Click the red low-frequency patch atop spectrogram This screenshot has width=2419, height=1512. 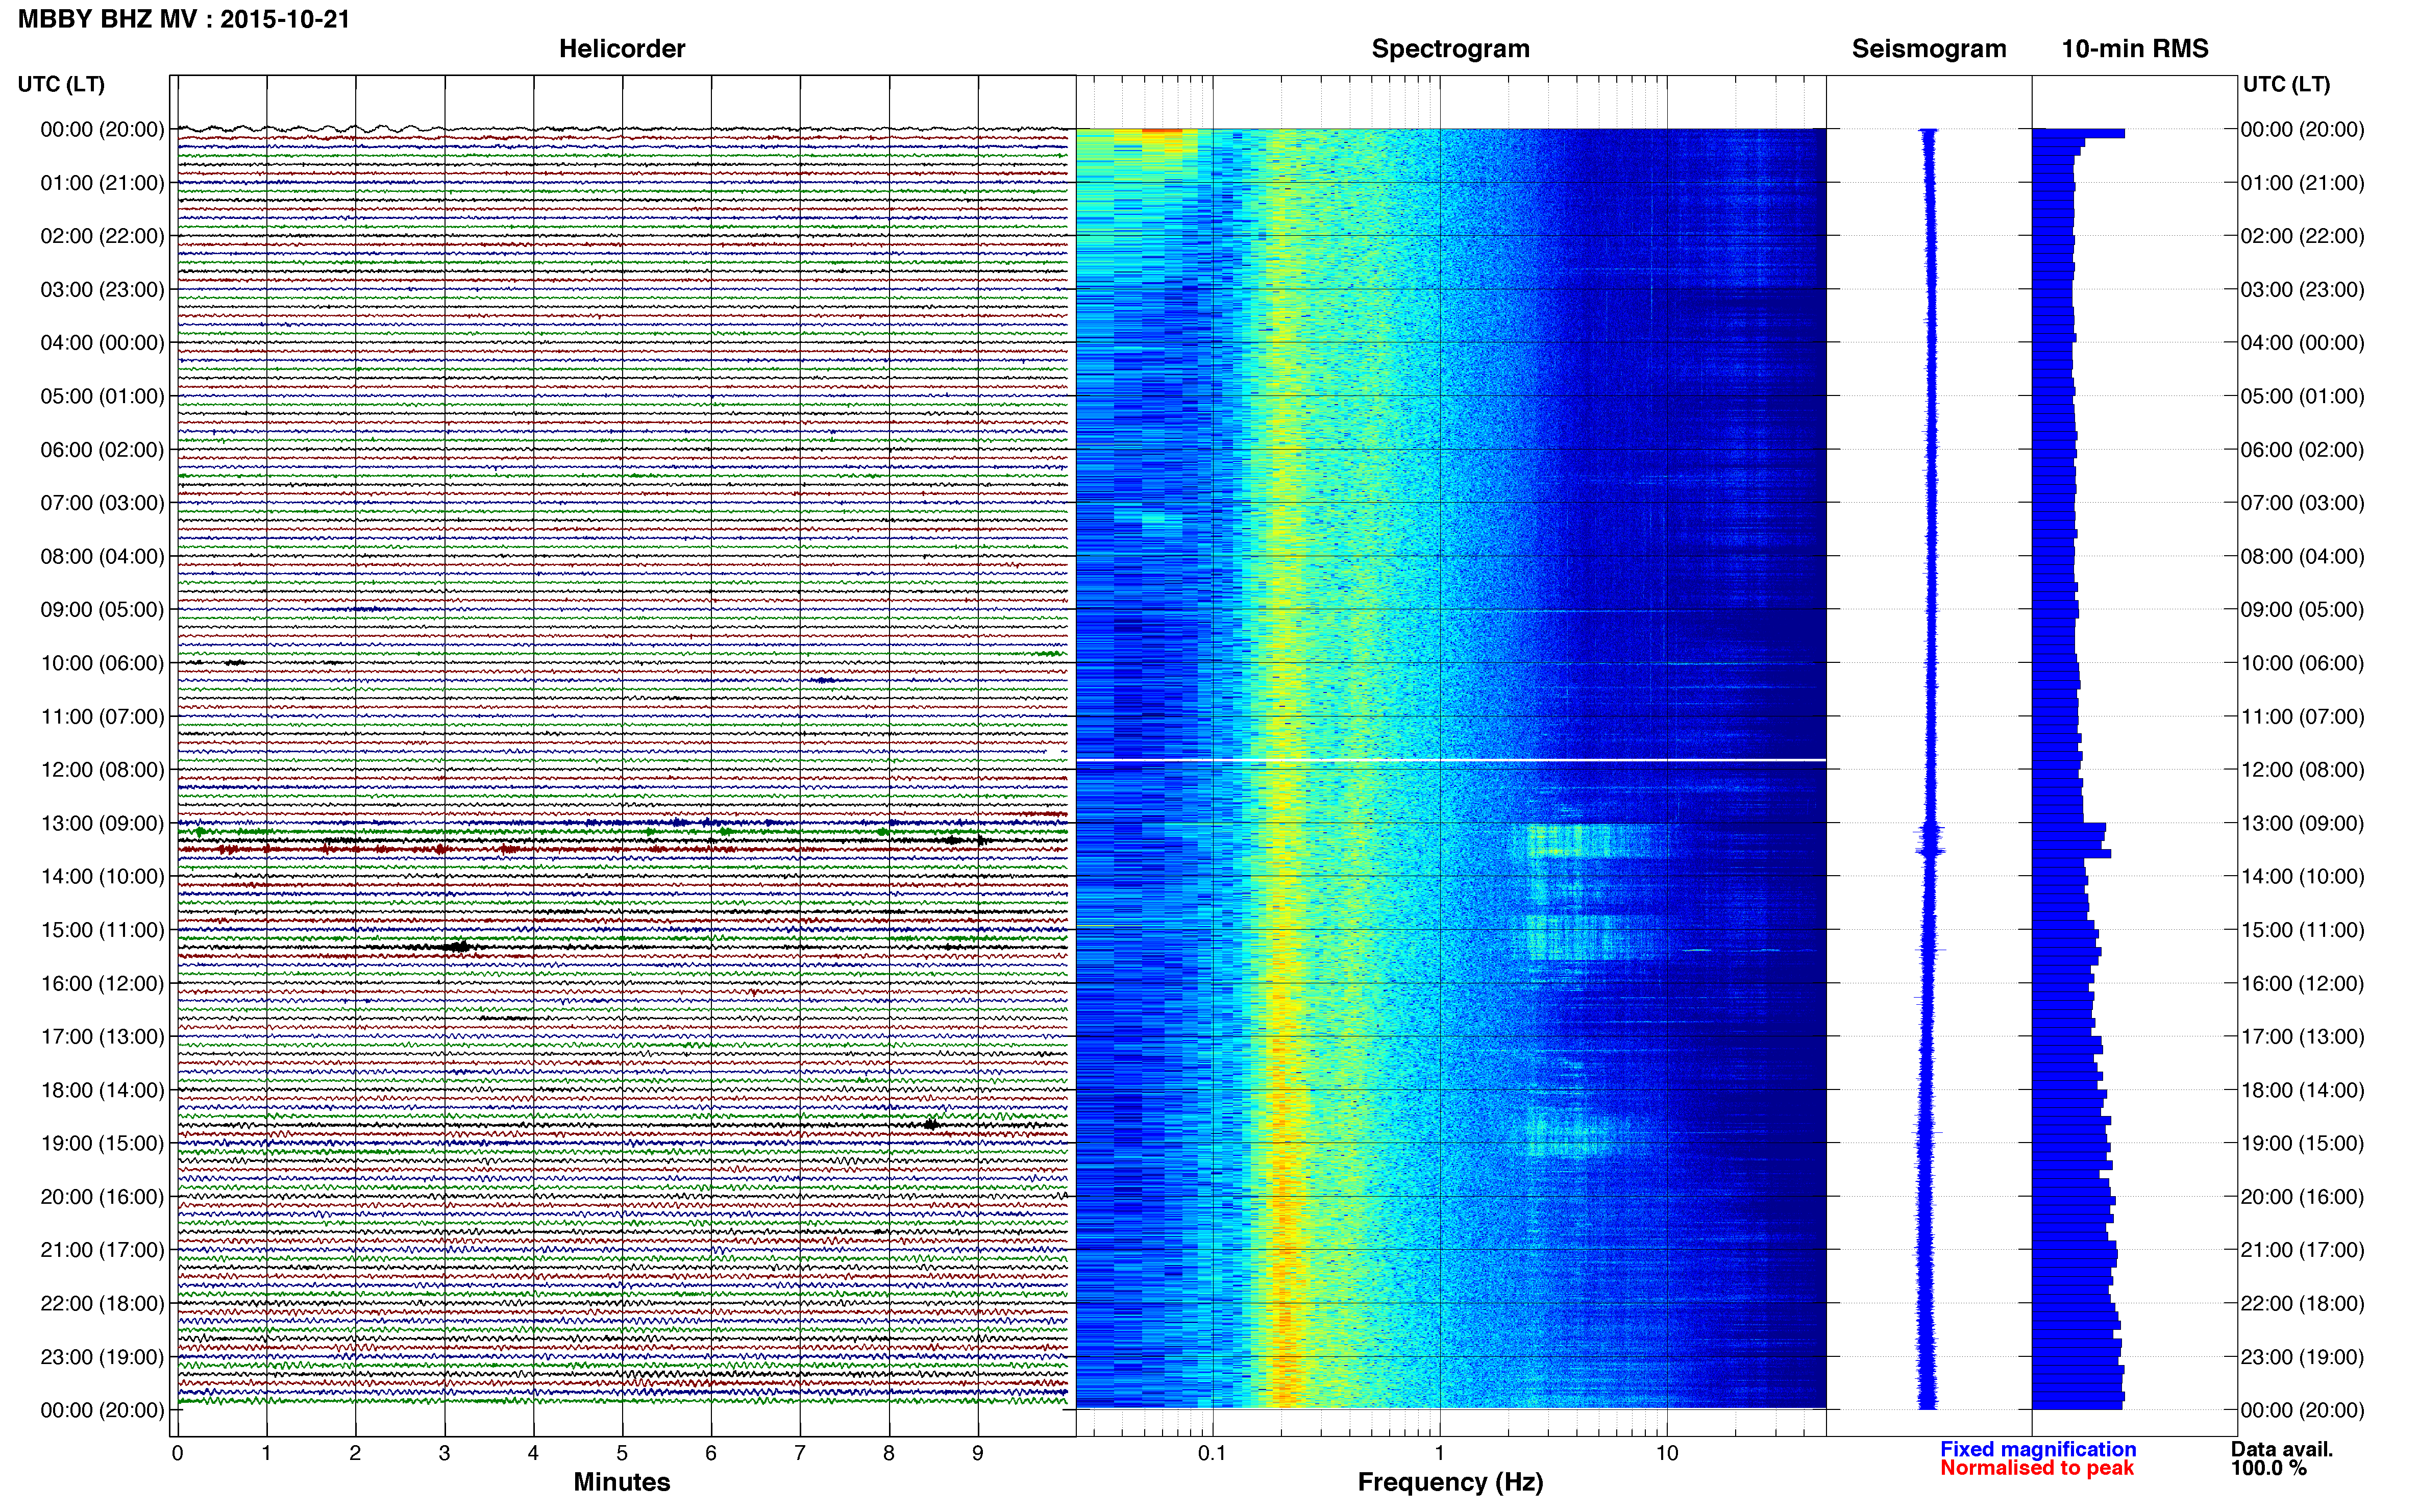click(x=1162, y=130)
